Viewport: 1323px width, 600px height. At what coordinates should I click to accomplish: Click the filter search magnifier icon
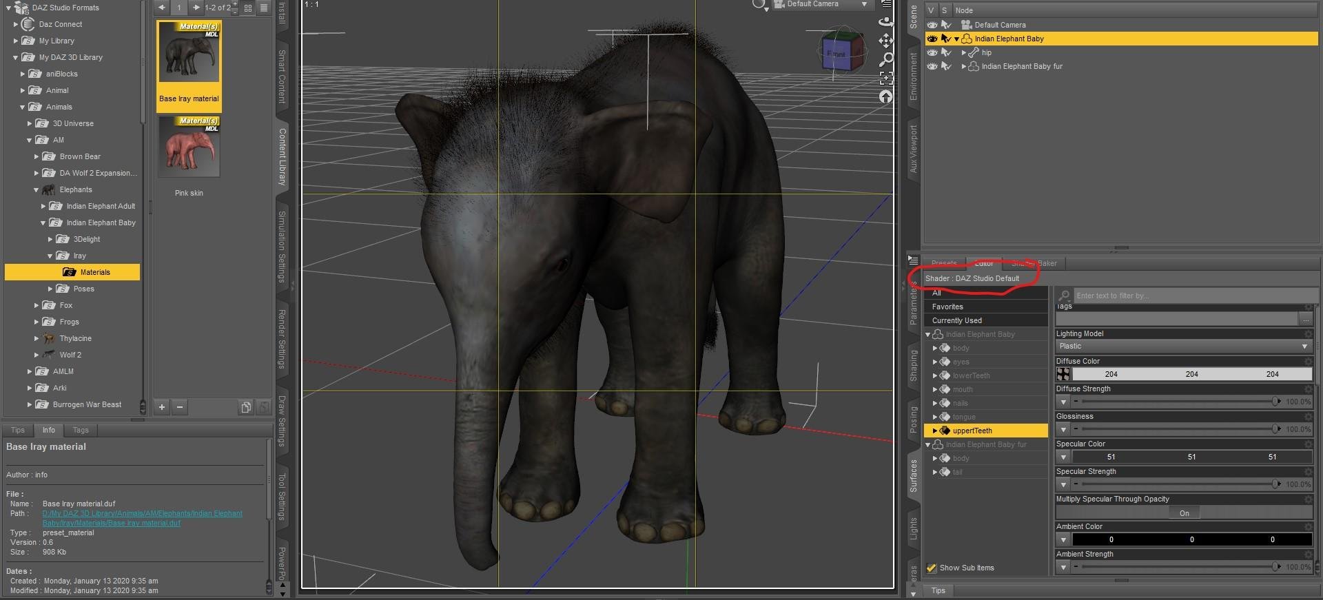[1065, 296]
